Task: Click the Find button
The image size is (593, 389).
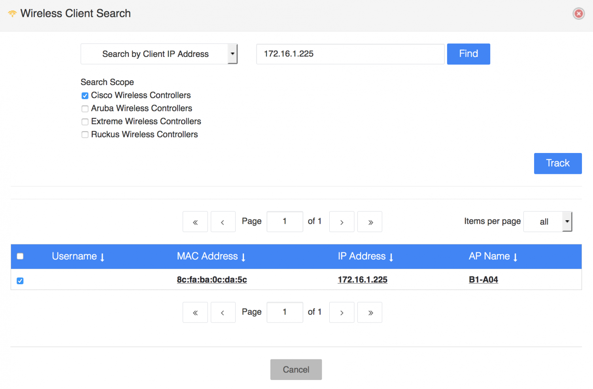Action: pos(468,54)
